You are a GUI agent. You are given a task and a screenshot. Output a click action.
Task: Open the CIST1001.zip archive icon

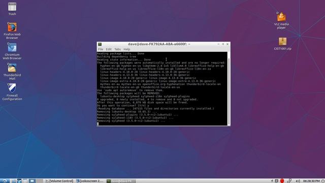tap(282, 44)
